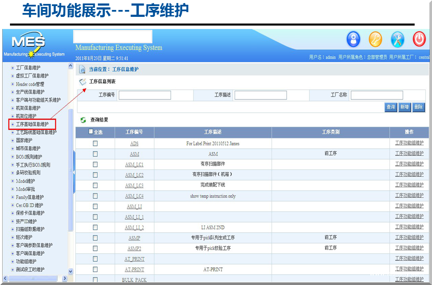Click the red power logout icon

click(419, 40)
